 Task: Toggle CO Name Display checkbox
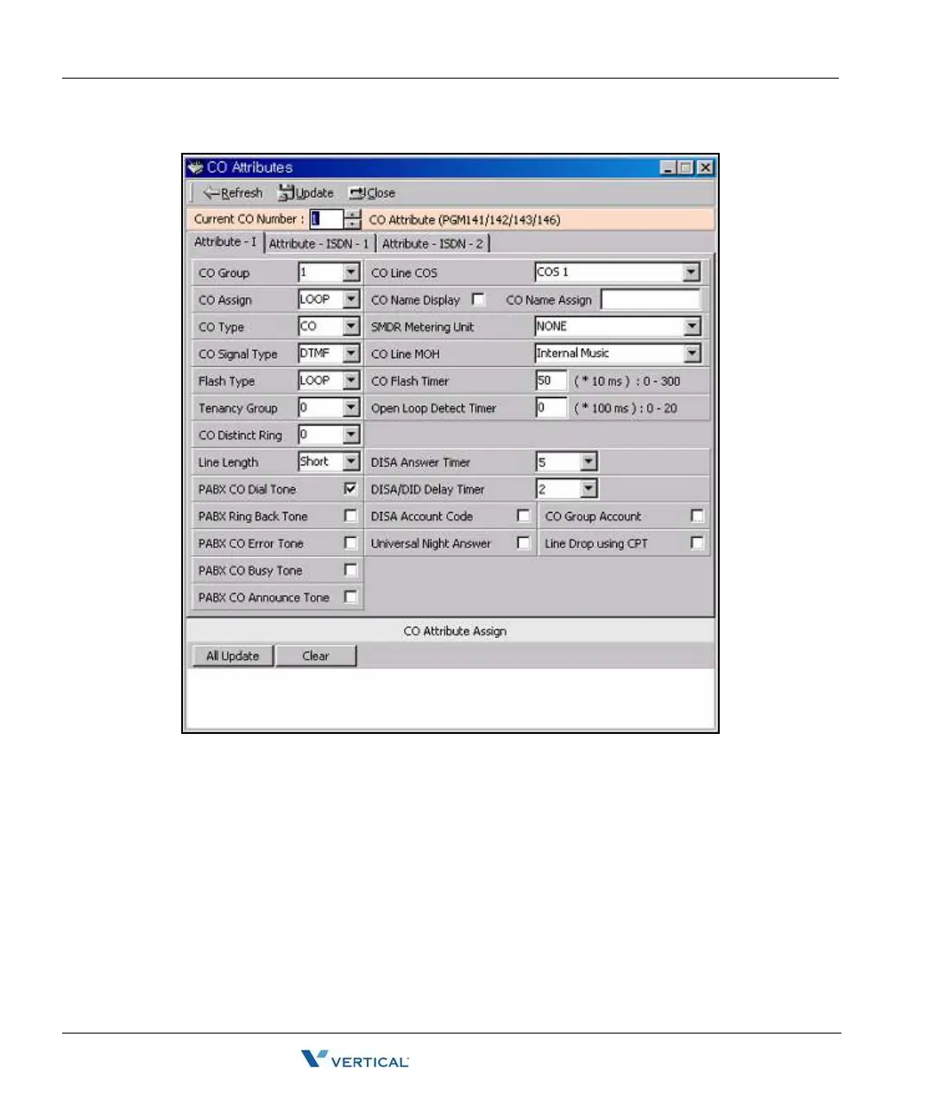click(x=478, y=299)
